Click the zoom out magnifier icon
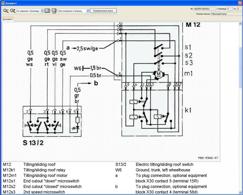Image resolution: width=243 pixels, height=195 pixels. click(6, 11)
